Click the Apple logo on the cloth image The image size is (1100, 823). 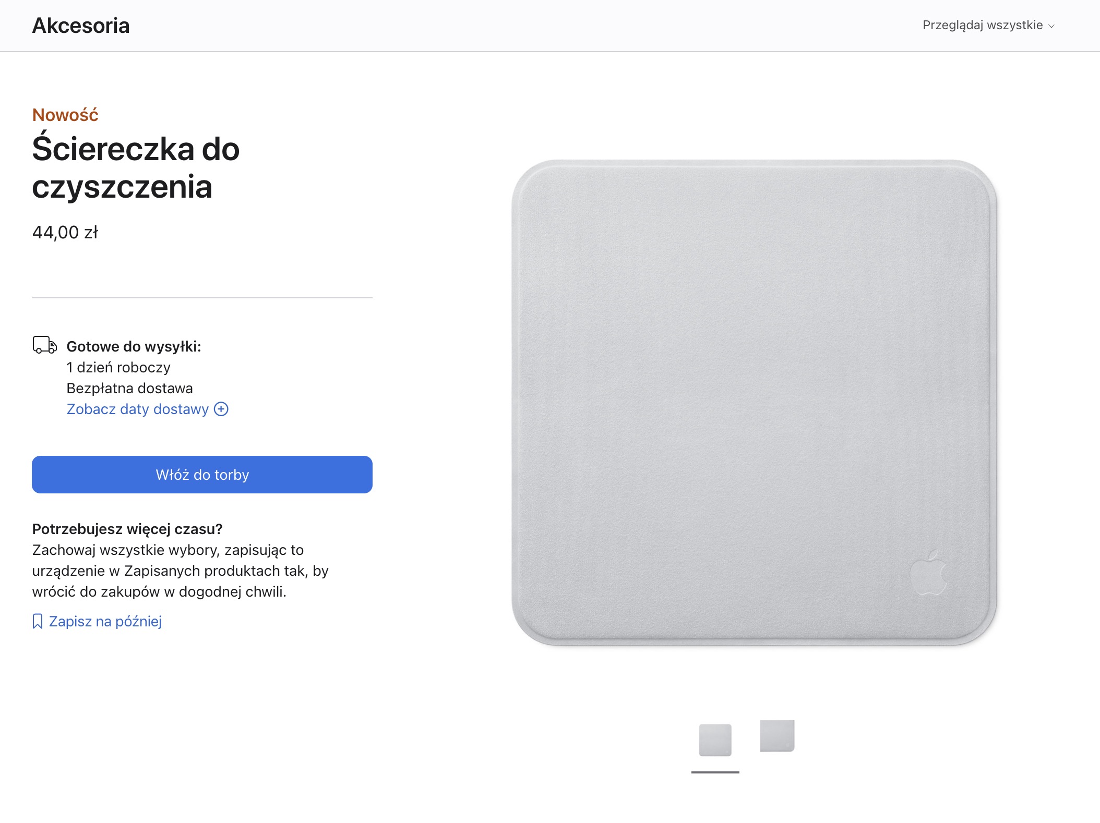pyautogui.click(x=929, y=573)
